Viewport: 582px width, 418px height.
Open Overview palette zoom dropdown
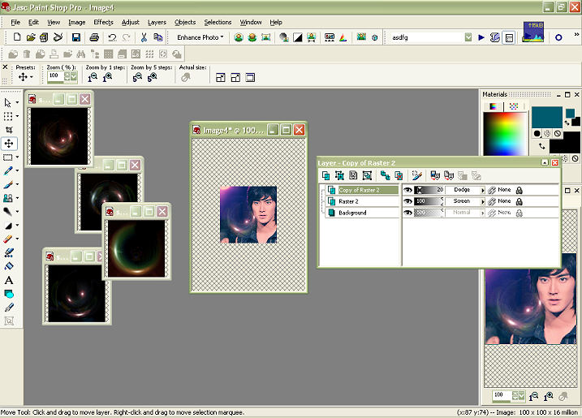click(521, 396)
